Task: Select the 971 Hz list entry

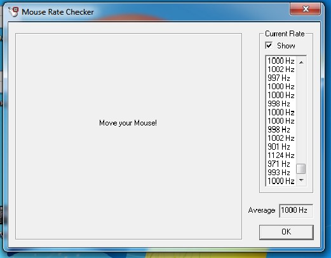Action: click(281, 164)
